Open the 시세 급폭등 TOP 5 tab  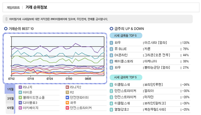point(126,36)
